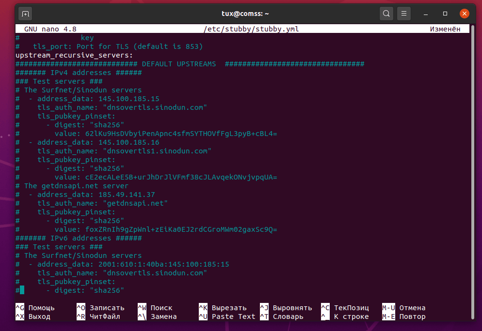This screenshot has width=482, height=331.
Task: Click the ^R ЧитФайл shortcut
Action: (98, 316)
